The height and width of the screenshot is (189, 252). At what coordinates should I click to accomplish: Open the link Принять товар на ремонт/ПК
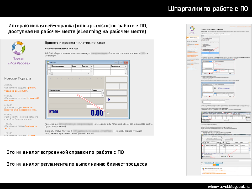tap(20, 89)
